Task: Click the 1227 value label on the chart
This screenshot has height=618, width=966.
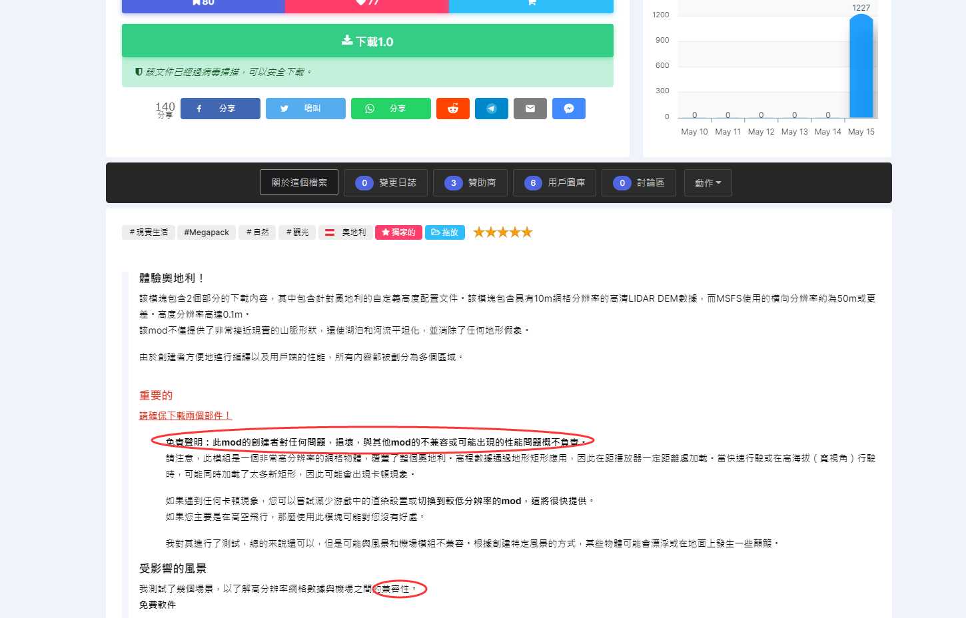Action: (x=861, y=8)
